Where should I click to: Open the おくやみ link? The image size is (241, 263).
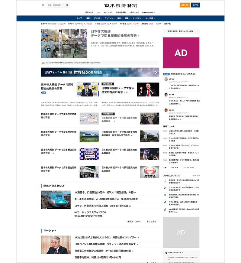tap(174, 168)
